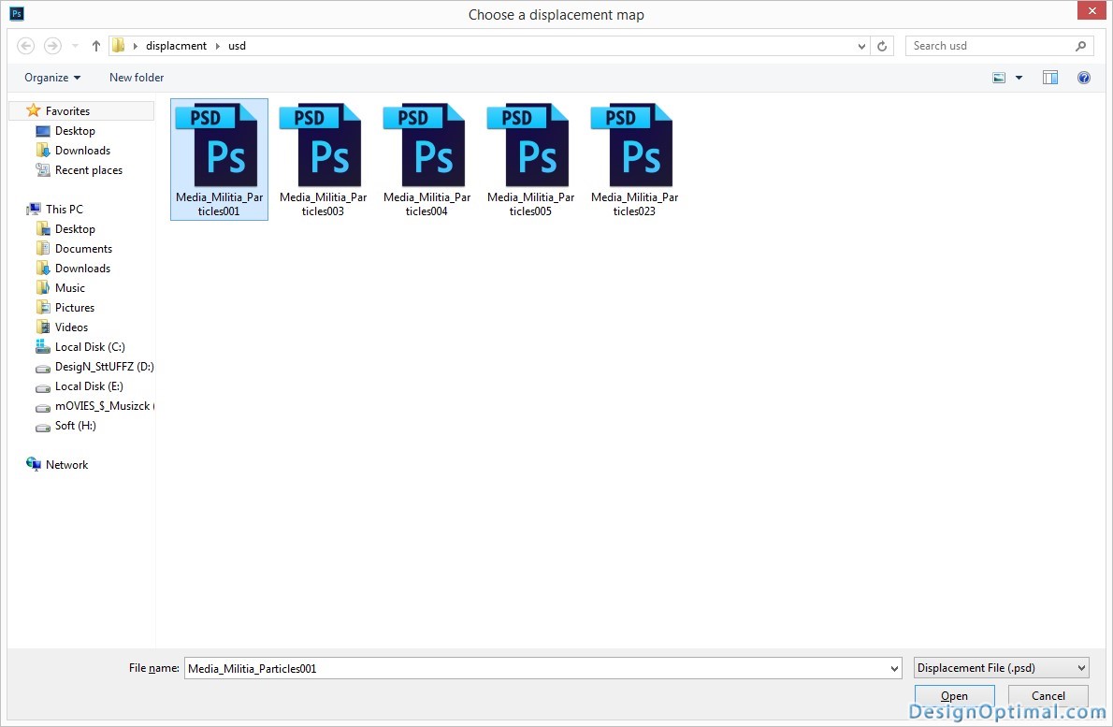Click the Open button
Viewport: 1113px width, 727px height.
tap(955, 696)
